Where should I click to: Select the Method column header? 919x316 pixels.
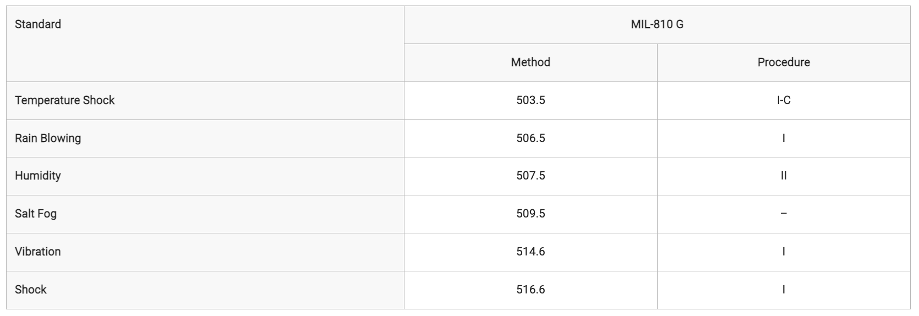[530, 63]
